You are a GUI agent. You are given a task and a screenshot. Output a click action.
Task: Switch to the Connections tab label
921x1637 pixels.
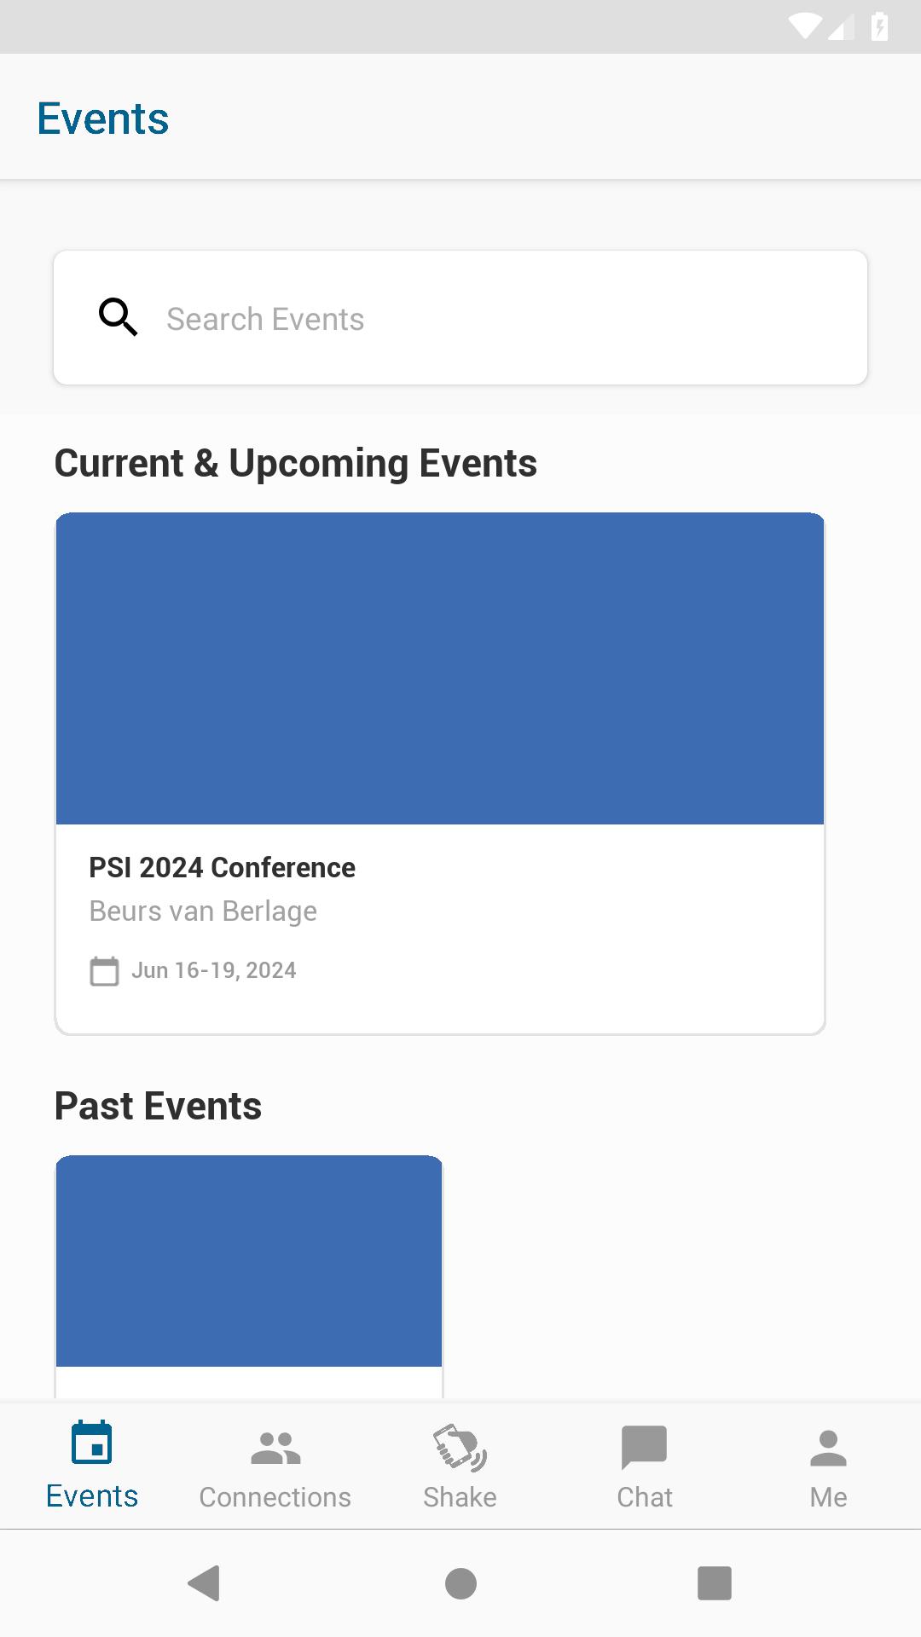[275, 1497]
